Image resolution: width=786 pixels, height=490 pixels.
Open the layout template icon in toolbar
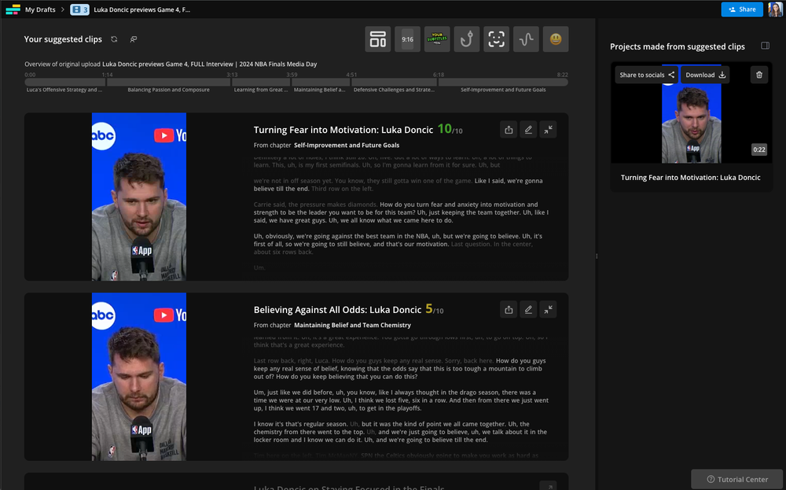click(377, 39)
